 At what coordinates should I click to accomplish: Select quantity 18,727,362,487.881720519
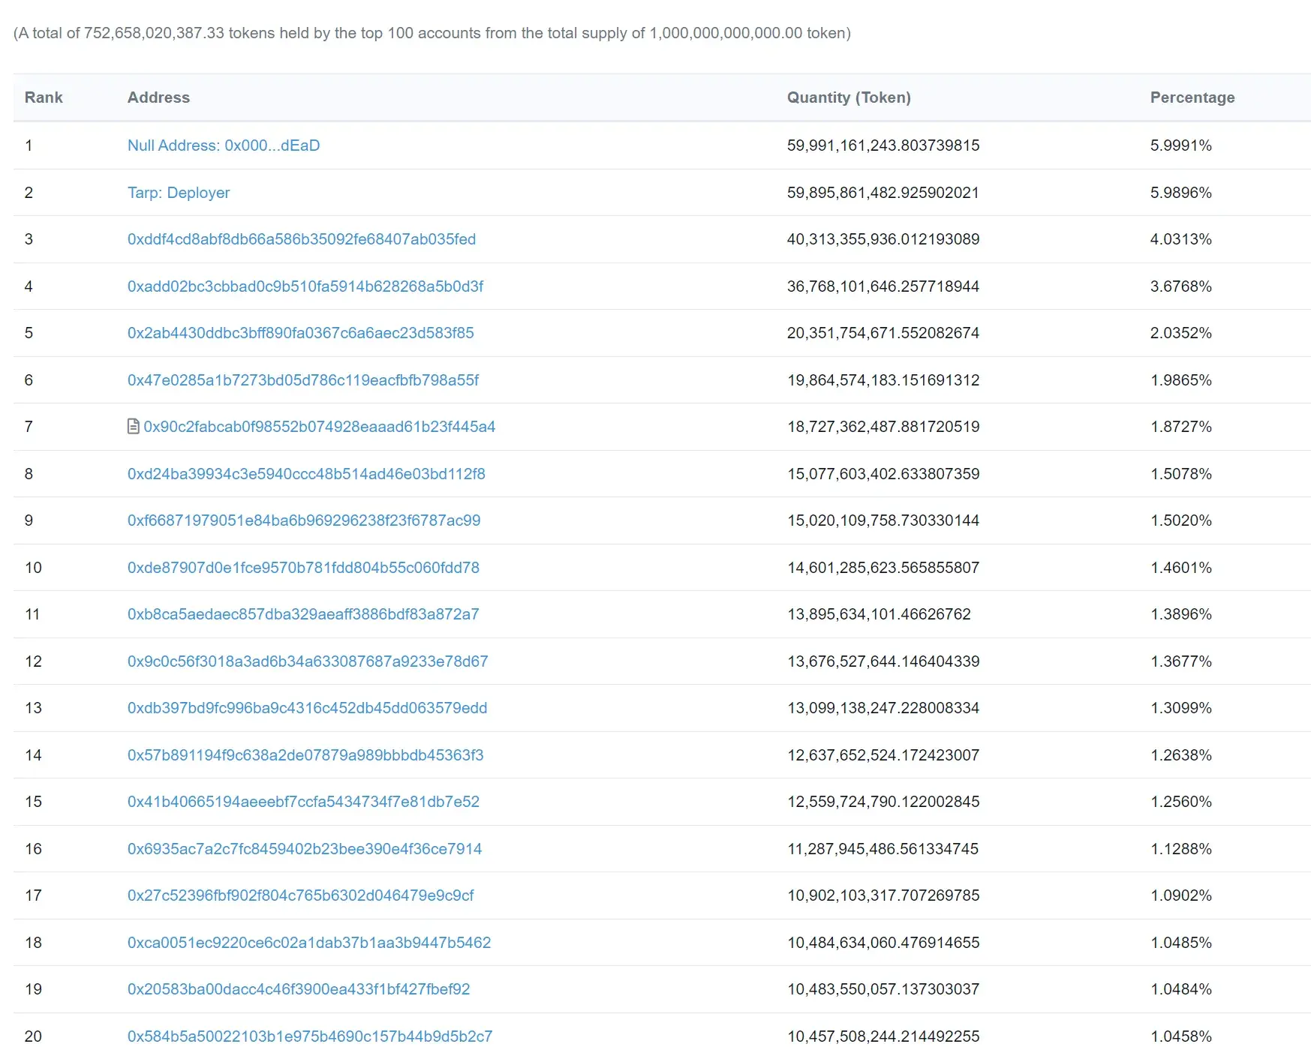click(x=883, y=427)
